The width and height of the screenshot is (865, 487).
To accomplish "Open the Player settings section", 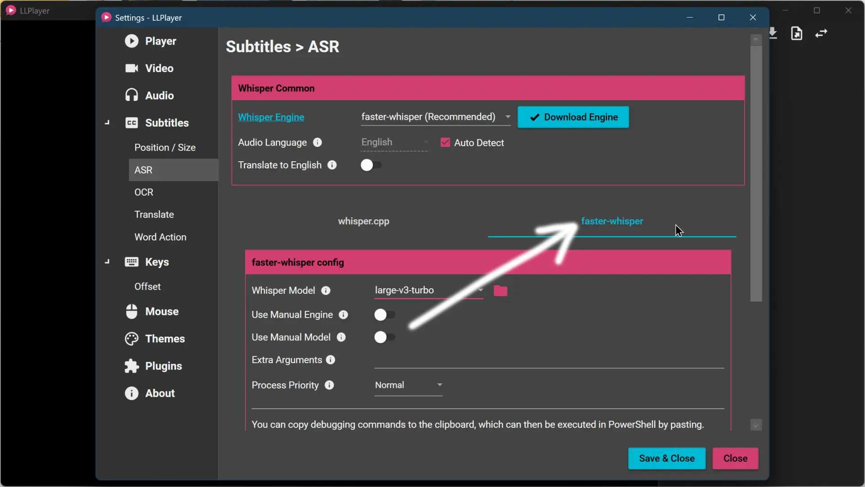I will click(x=150, y=41).
